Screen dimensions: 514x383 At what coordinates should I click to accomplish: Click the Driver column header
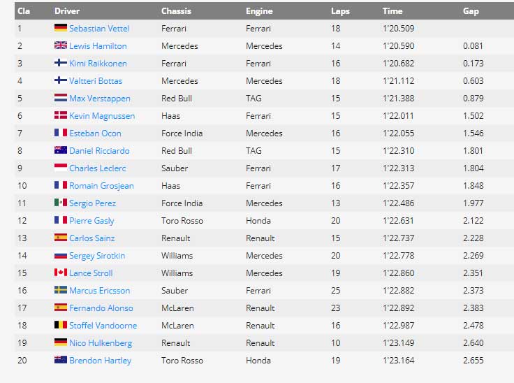click(67, 11)
